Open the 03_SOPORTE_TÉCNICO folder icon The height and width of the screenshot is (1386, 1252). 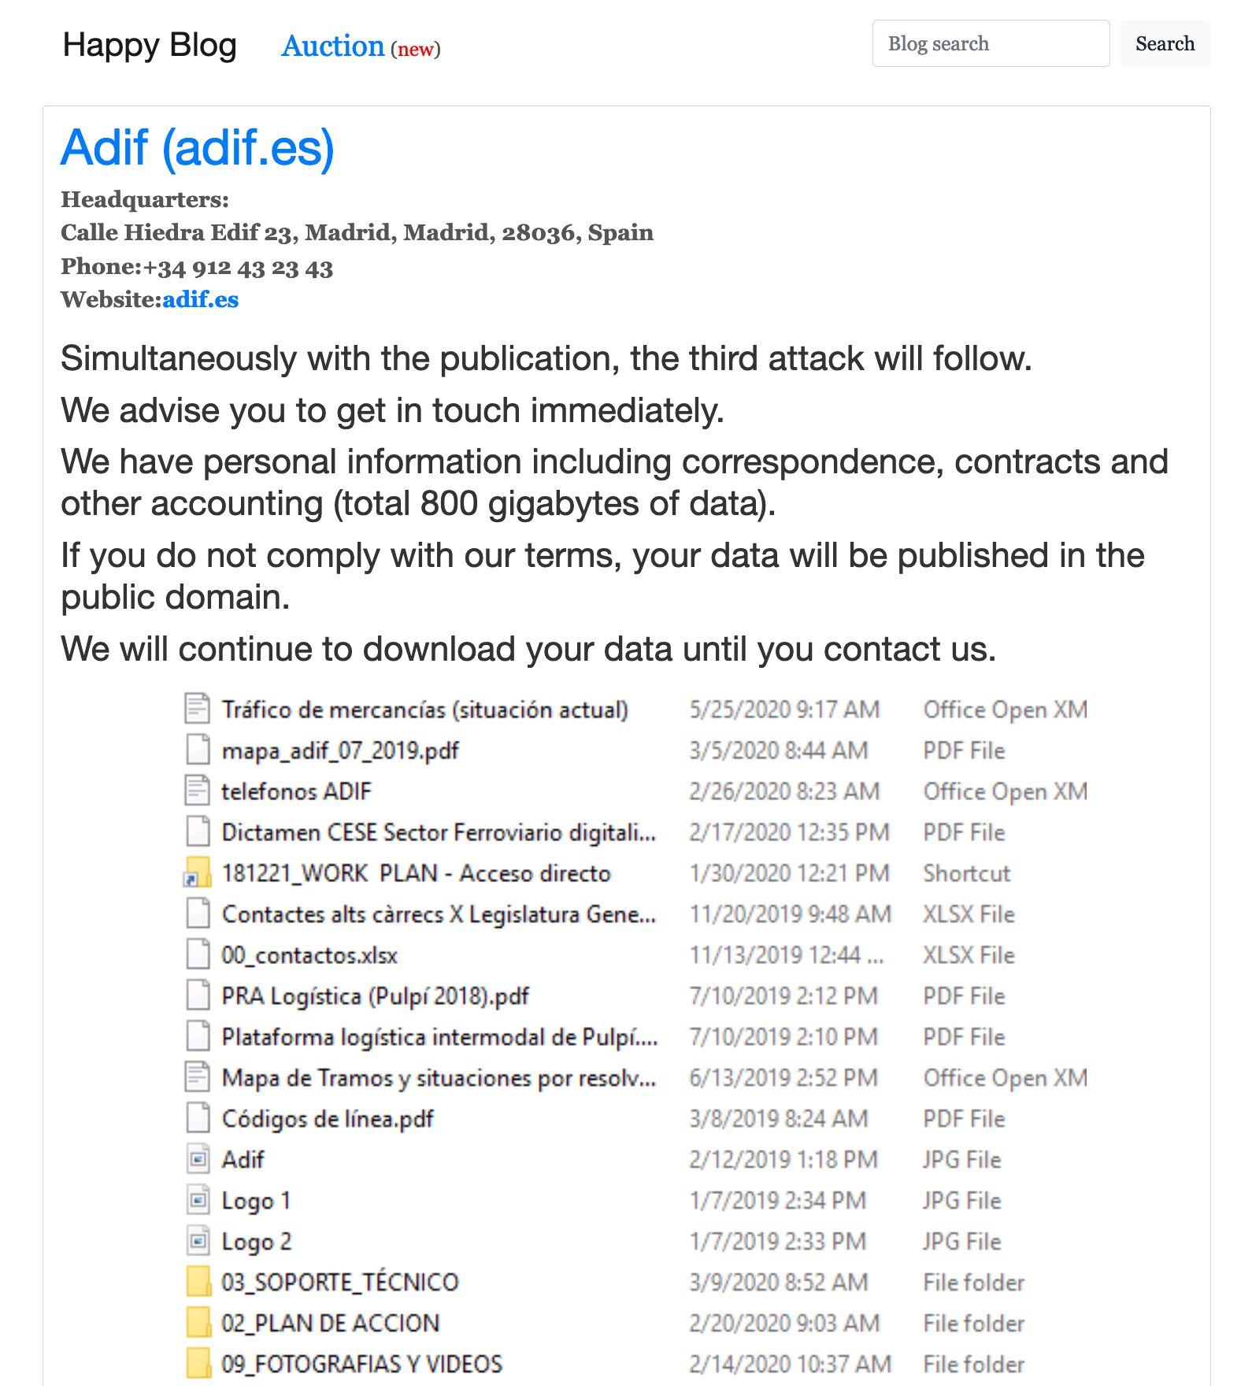[x=199, y=1282]
